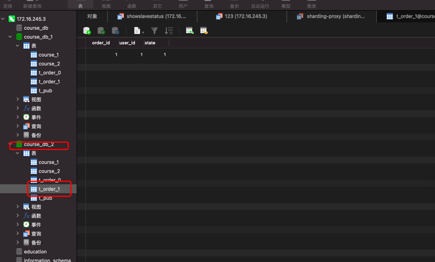435x262 pixels.
Task: Click 其它 in the top toolbar
Action: coord(158,6)
